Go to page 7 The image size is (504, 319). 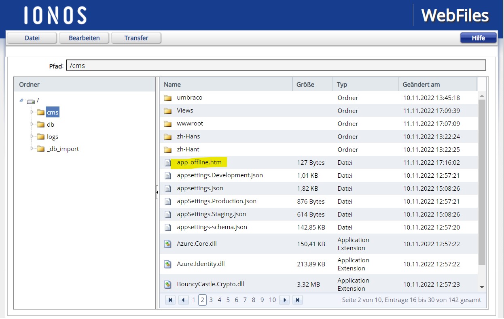coord(245,300)
